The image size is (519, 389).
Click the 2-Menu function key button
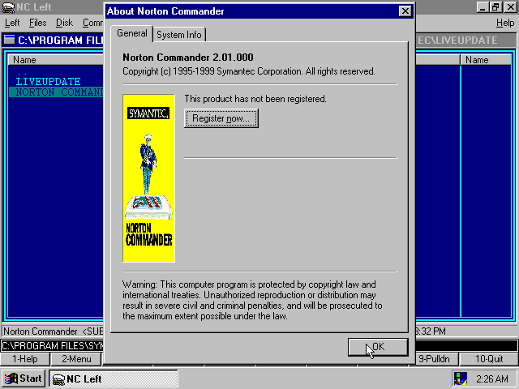(76, 359)
